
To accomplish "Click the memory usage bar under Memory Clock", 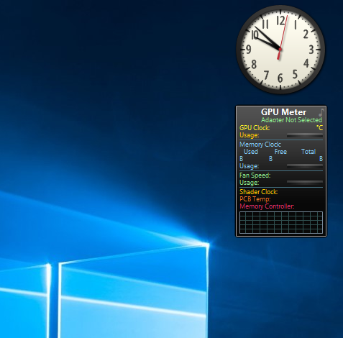I will point(305,165).
